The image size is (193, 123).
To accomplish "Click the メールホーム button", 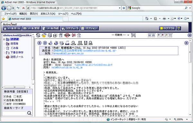I will (x=12, y=28).
